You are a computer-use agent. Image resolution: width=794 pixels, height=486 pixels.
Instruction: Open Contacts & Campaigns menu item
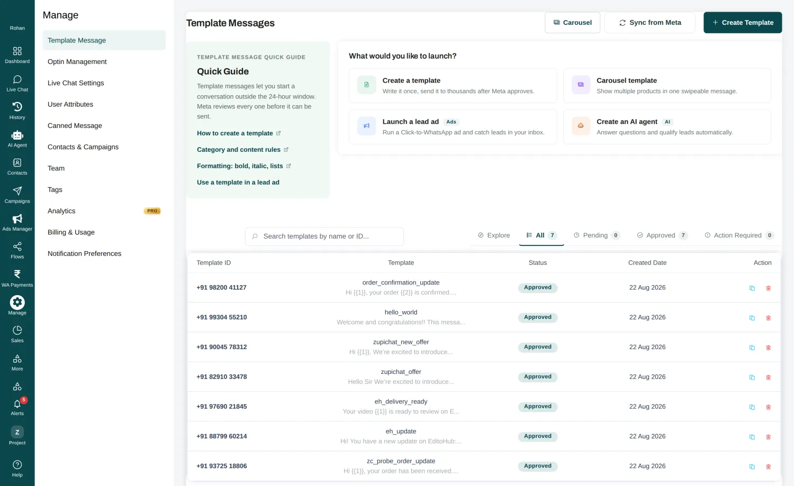104,147
